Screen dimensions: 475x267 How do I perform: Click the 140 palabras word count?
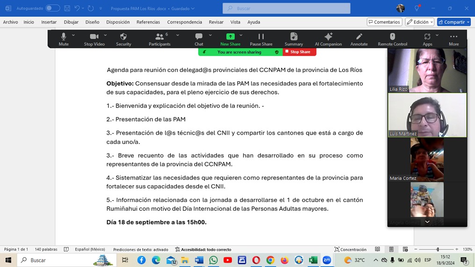click(x=46, y=249)
